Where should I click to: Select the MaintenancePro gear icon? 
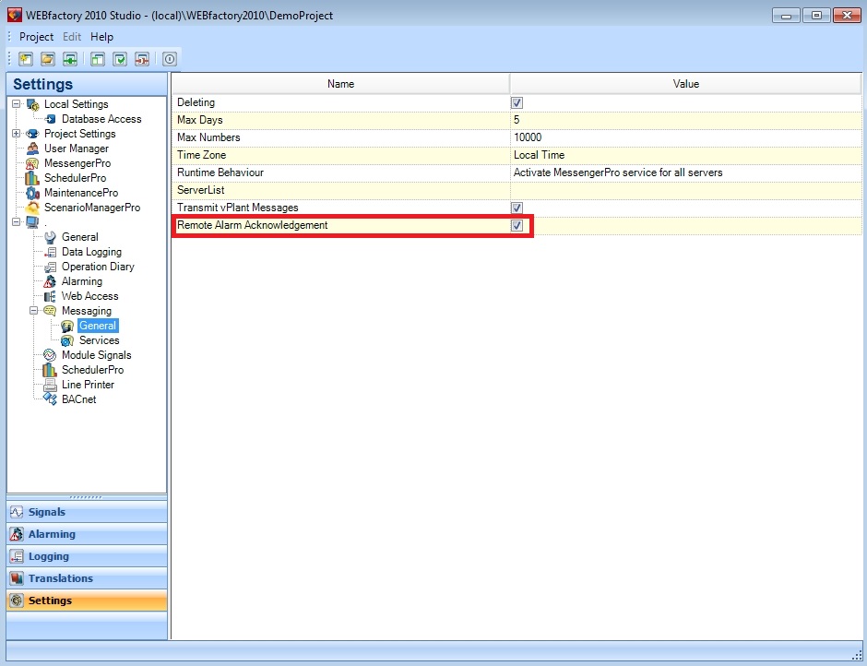[33, 193]
